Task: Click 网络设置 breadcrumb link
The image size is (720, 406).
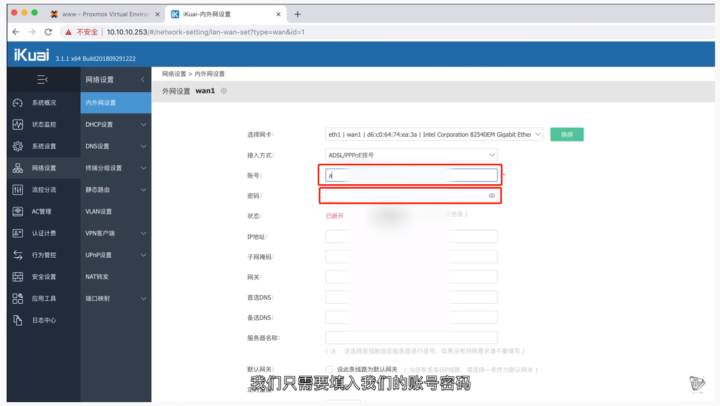Action: [x=174, y=74]
